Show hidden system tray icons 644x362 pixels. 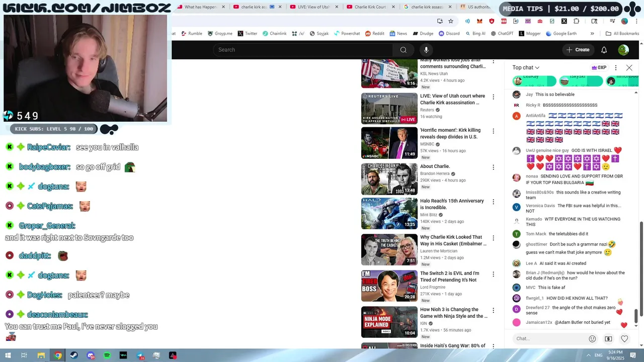[589, 355]
